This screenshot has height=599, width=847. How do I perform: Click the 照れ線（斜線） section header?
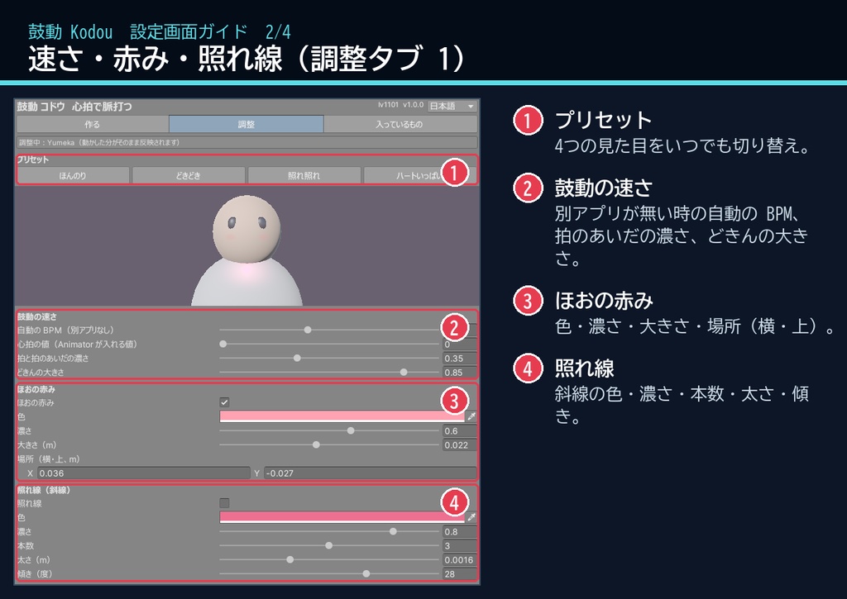point(44,490)
